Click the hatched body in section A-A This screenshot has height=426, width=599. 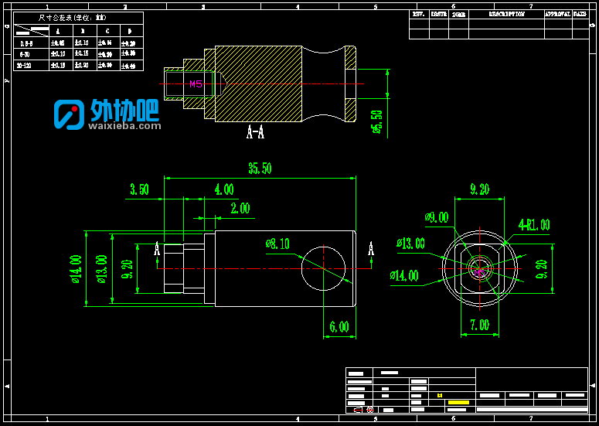click(x=259, y=84)
